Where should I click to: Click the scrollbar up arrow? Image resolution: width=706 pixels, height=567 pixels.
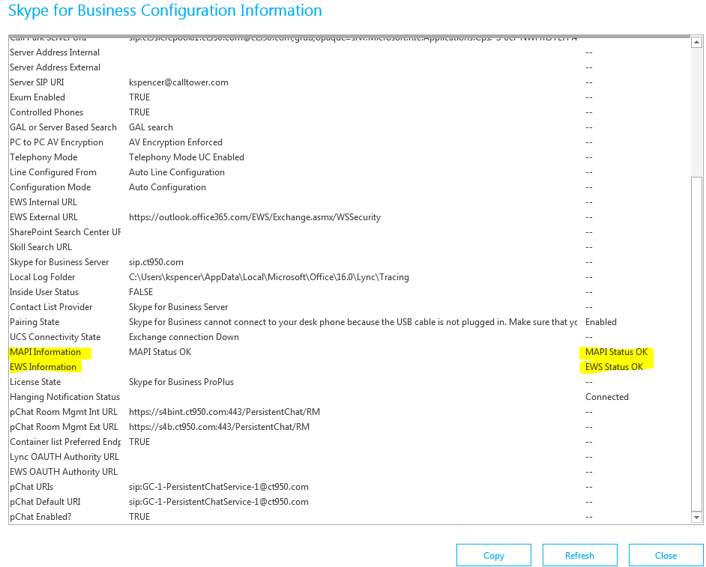click(696, 42)
